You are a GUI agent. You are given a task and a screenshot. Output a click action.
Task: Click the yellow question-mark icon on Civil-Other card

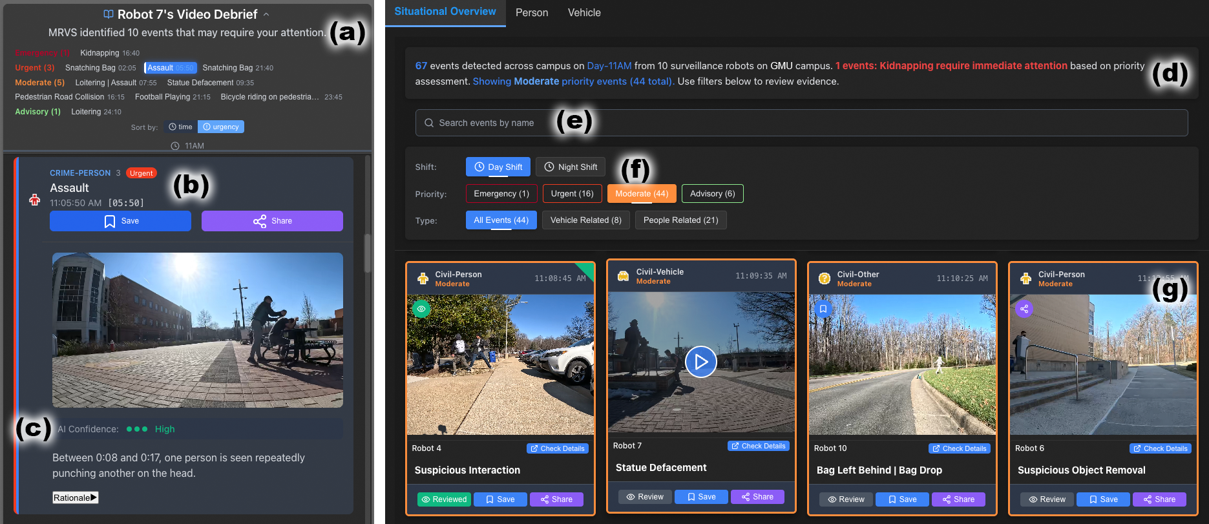tap(825, 278)
